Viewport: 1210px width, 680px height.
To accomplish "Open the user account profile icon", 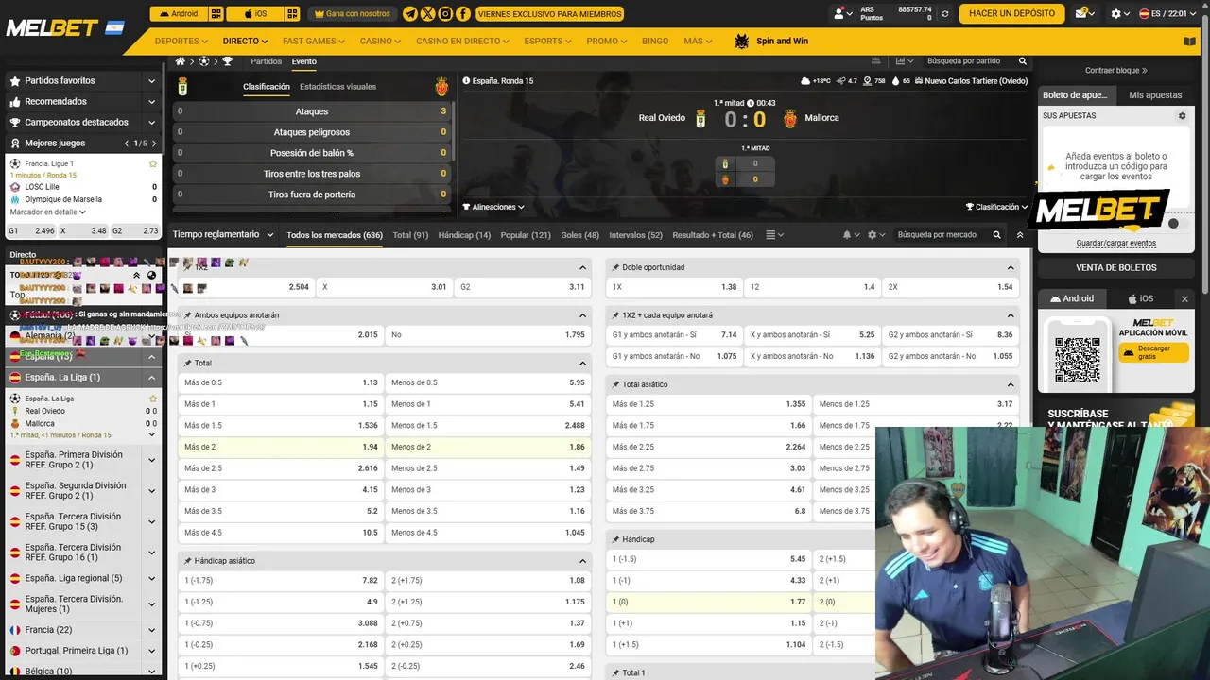I will tap(838, 14).
